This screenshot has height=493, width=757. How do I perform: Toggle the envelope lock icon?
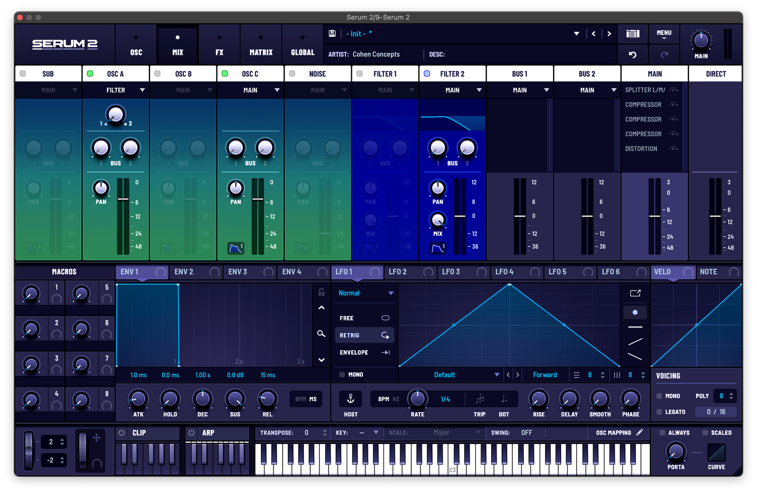(x=321, y=292)
